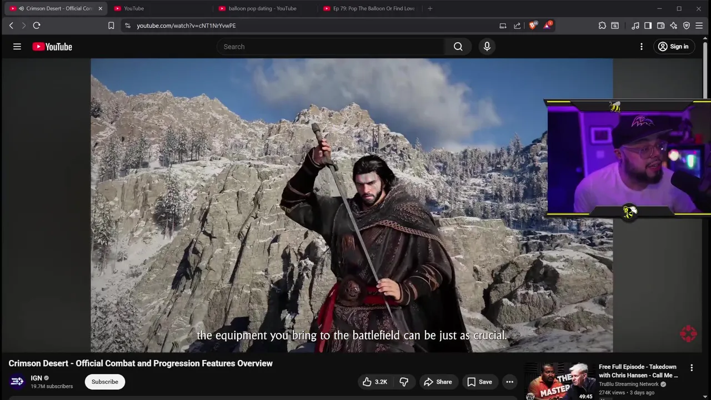Click the Sign in button
This screenshot has width=711, height=400.
tap(673, 47)
